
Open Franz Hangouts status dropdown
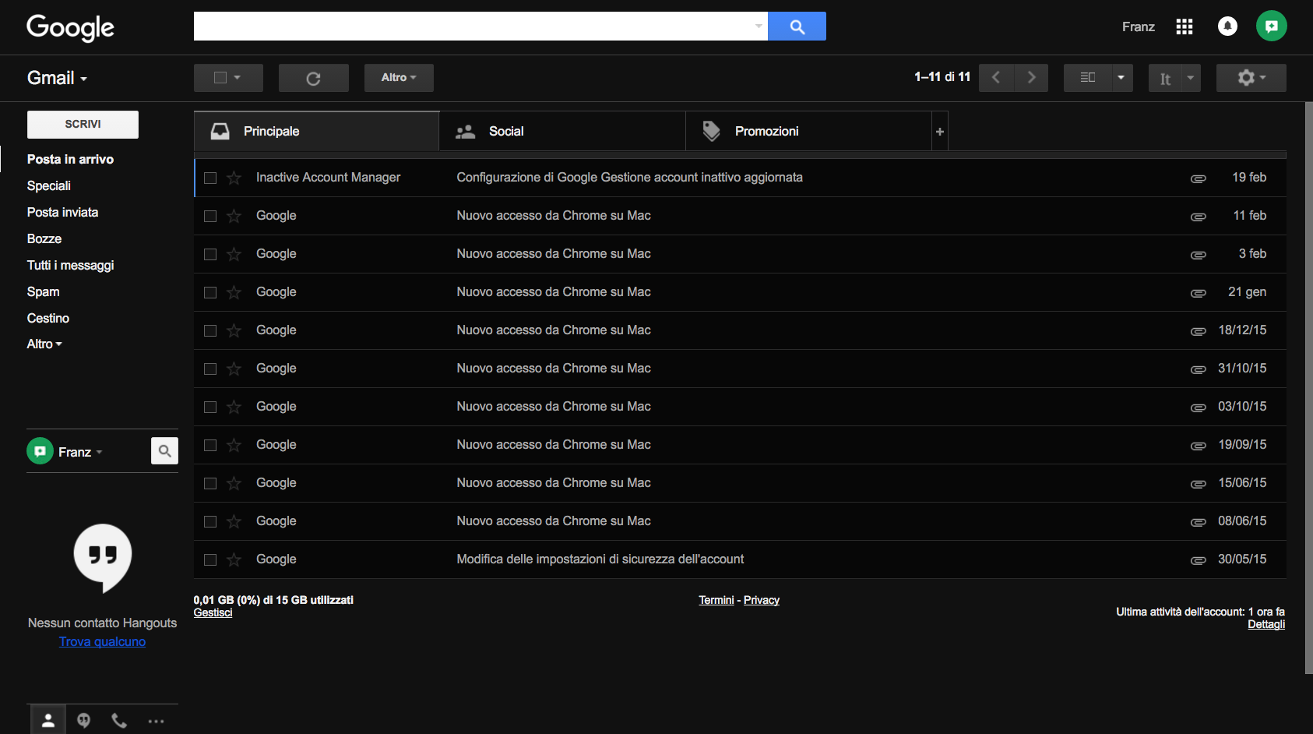point(80,452)
